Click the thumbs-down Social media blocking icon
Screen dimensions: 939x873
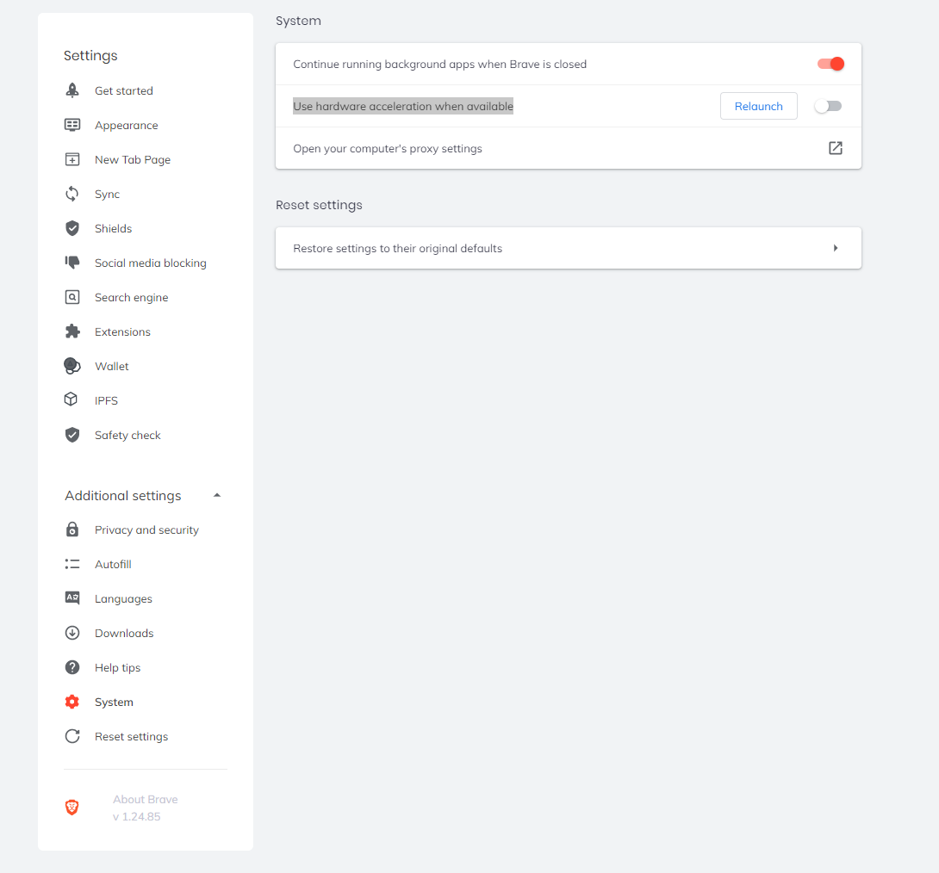click(x=72, y=262)
